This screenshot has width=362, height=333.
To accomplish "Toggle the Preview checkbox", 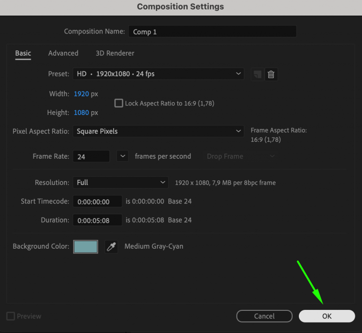I will (11, 317).
